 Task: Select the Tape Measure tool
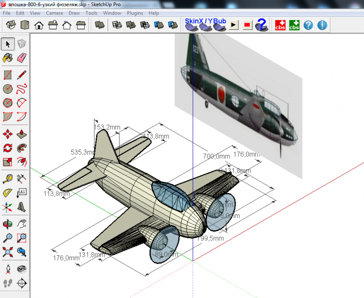click(x=8, y=179)
